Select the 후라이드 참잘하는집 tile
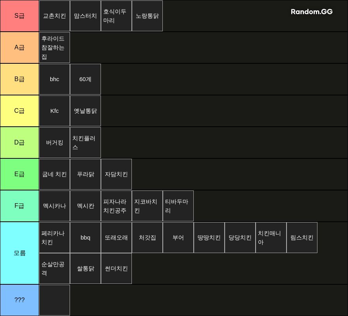This screenshot has height=316, width=348. [x=55, y=48]
